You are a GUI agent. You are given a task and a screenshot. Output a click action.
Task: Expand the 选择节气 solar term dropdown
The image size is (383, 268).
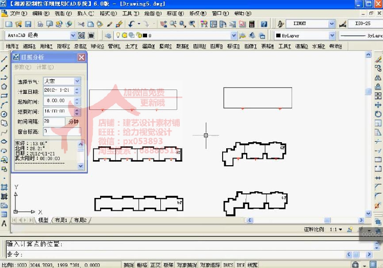click(x=77, y=81)
